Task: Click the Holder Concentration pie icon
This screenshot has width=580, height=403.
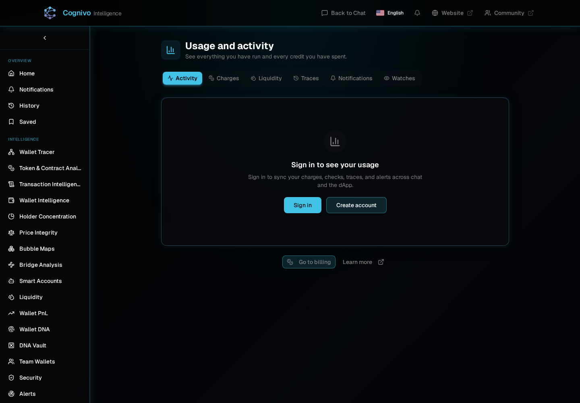Action: tap(11, 216)
